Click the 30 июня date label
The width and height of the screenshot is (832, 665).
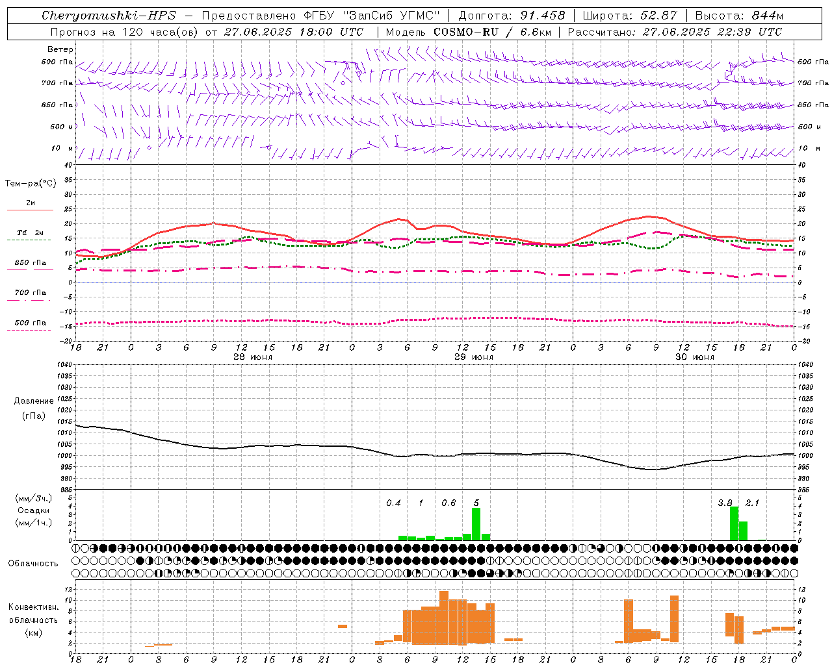[x=694, y=357]
